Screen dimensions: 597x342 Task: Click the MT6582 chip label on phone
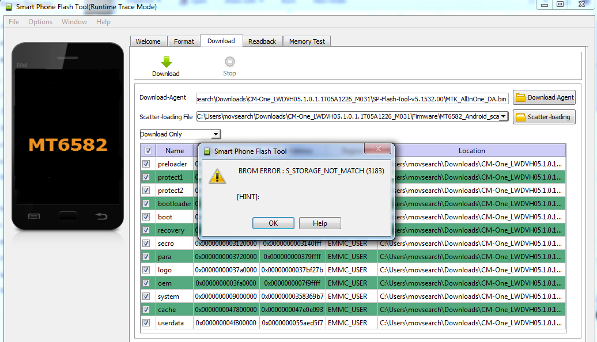(x=68, y=145)
